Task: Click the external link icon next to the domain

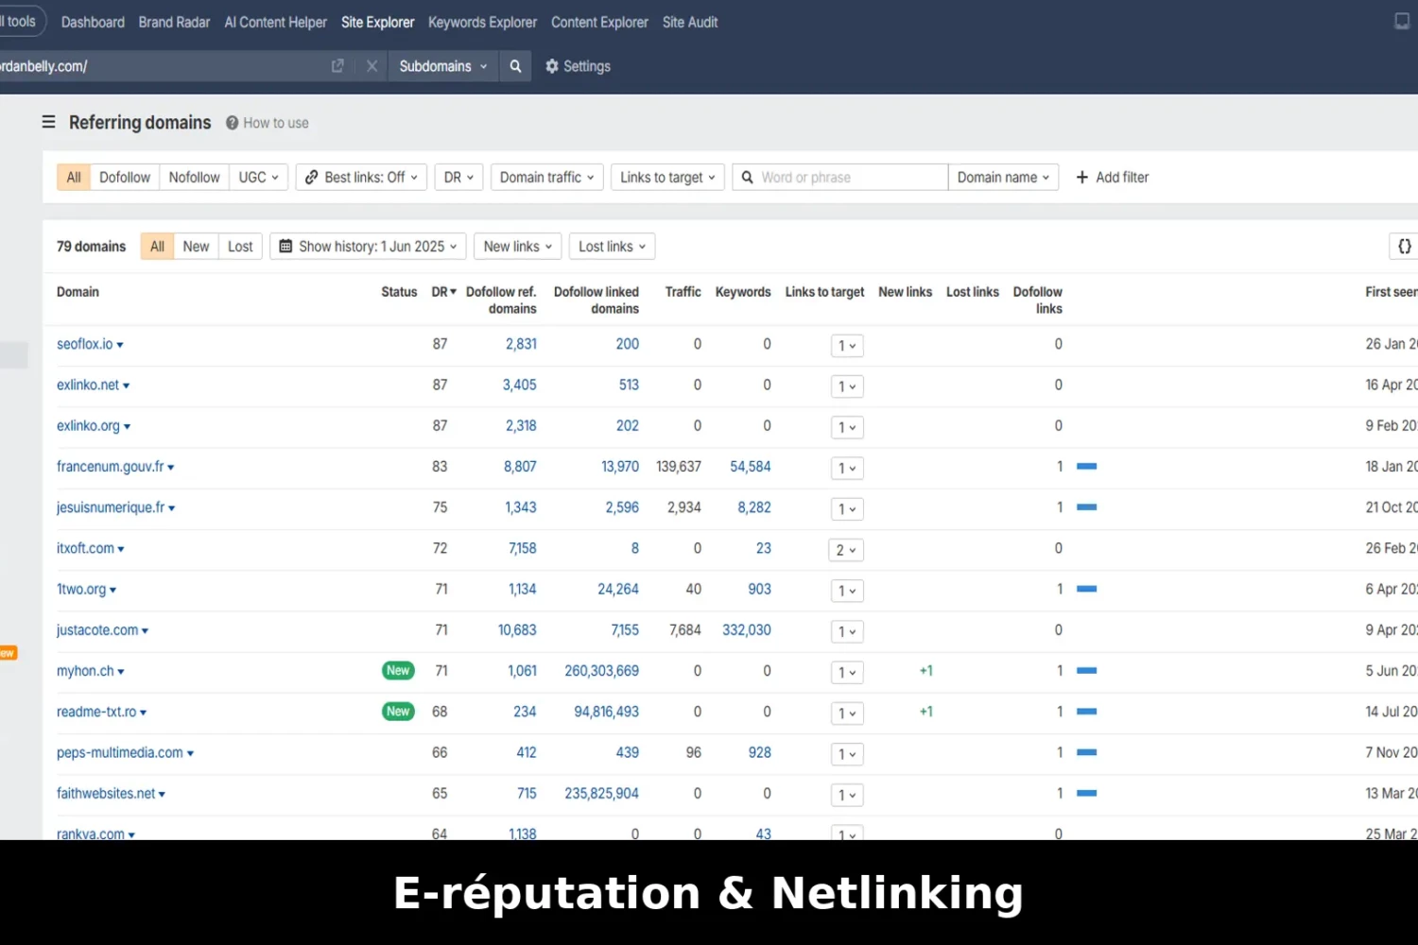Action: pos(337,66)
